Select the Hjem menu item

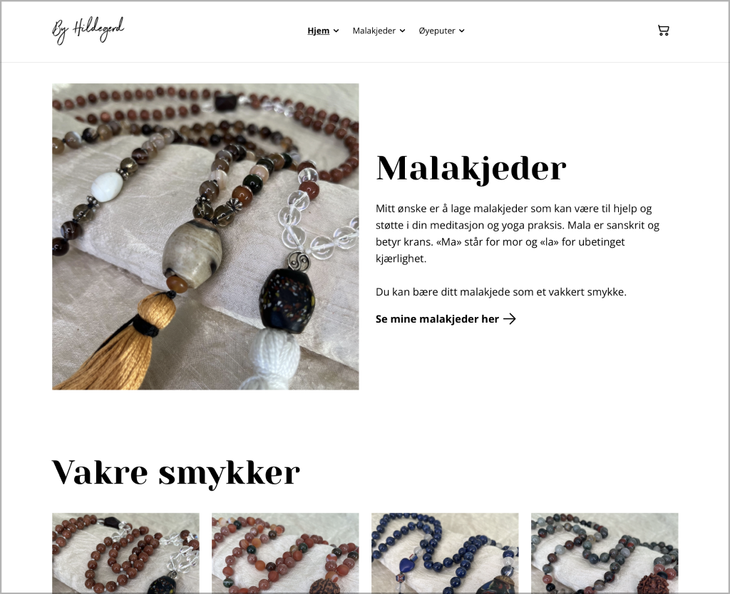click(319, 31)
